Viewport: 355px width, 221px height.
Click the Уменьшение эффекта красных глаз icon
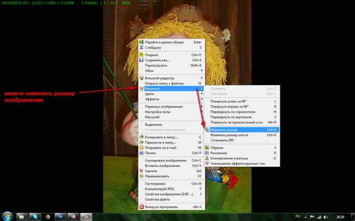coord(207,163)
